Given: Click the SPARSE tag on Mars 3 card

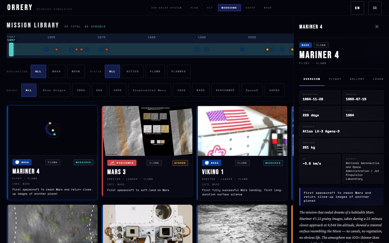Looking at the screenshot, I should point(180,163).
